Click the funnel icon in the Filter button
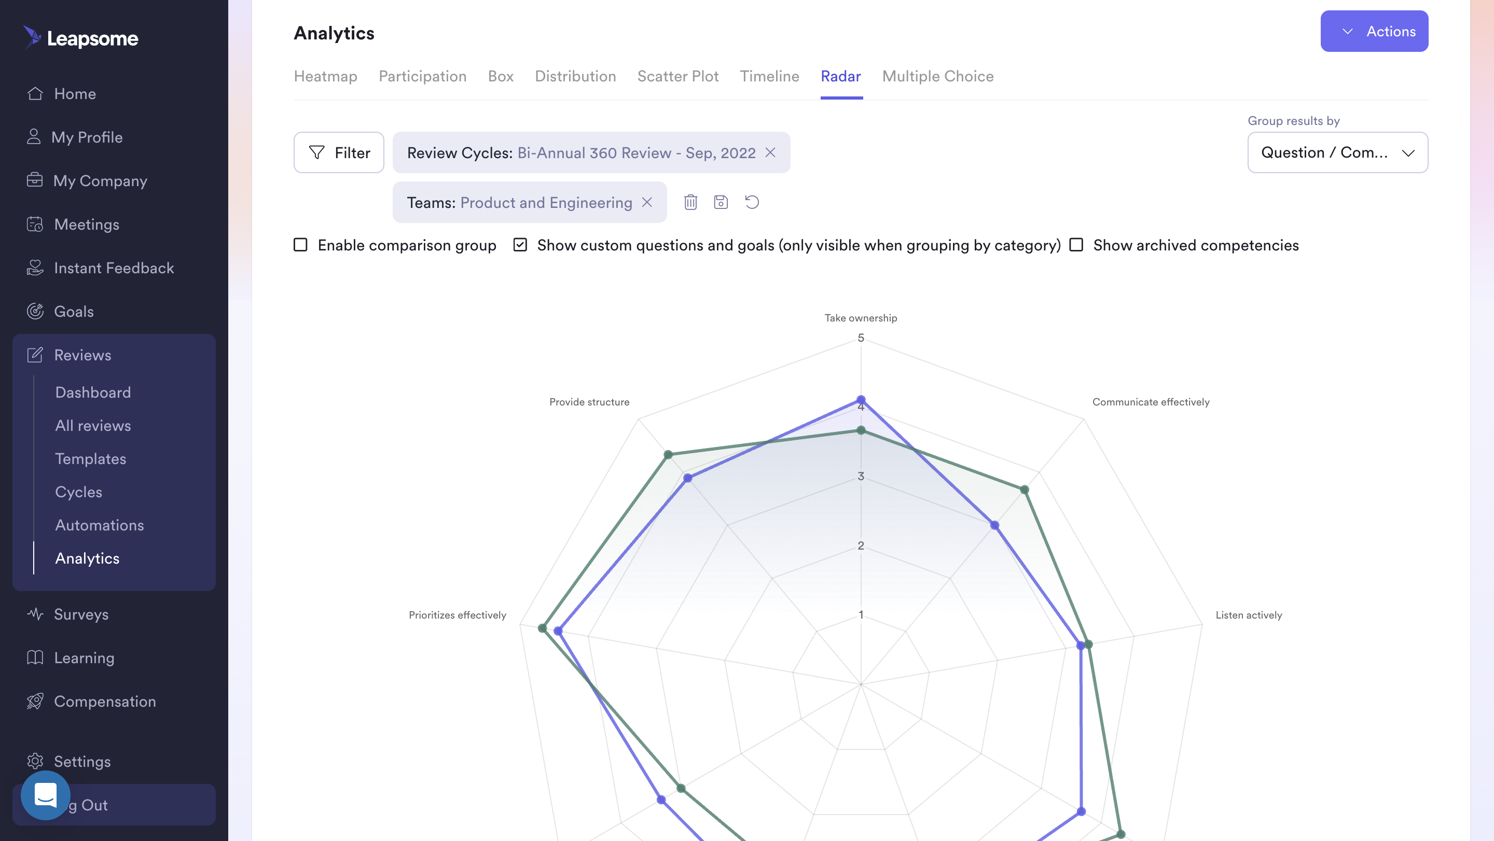Screen dimensions: 1494x841 pyautogui.click(x=316, y=152)
